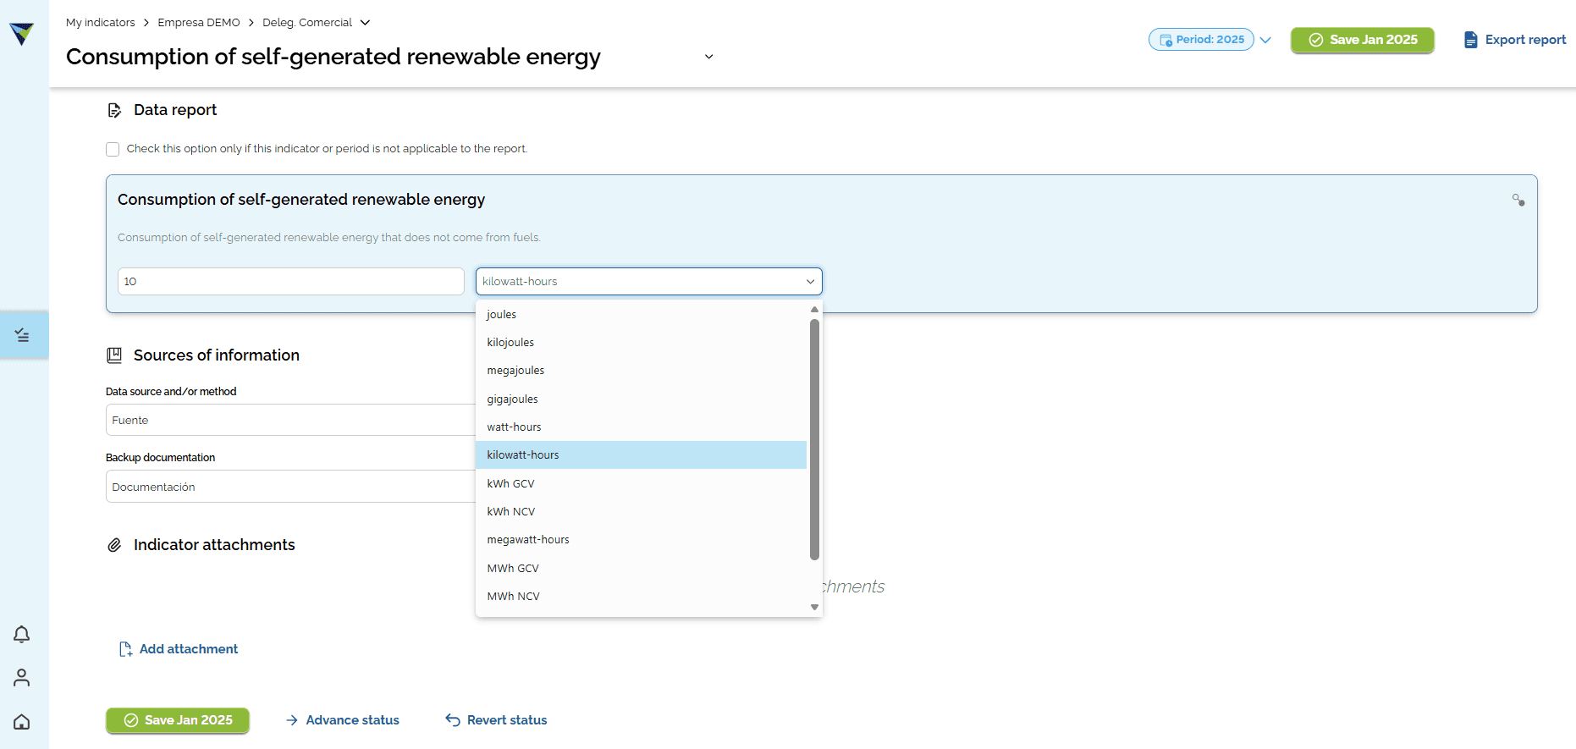Click the bottom Save Jan 2025 button
This screenshot has height=749, width=1576.
[x=178, y=720]
